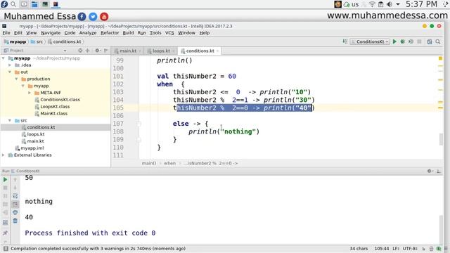Click the system tray Wi-Fi icon
Screen dimensions: 450x253
[372, 4]
